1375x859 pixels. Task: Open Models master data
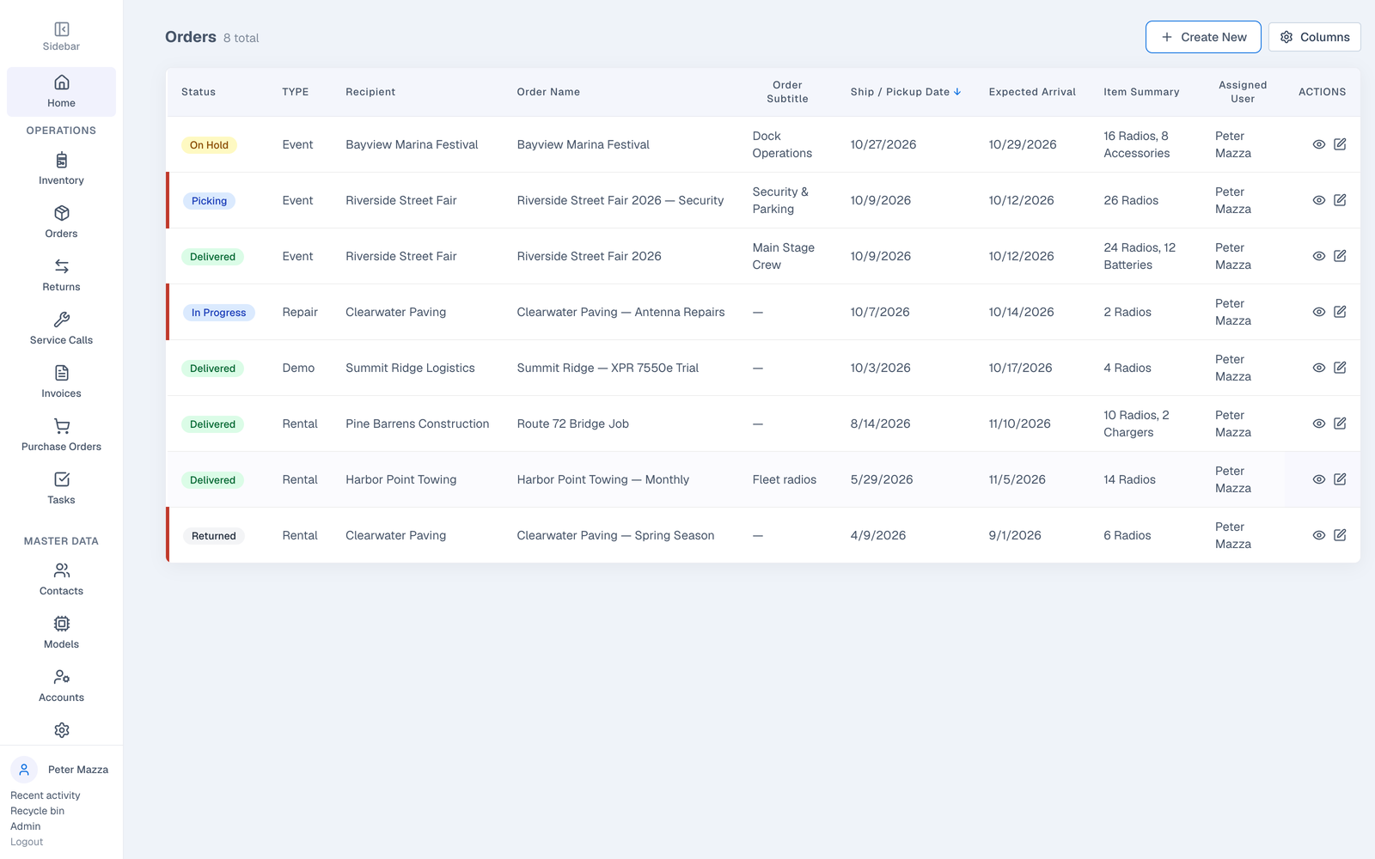[x=61, y=633]
